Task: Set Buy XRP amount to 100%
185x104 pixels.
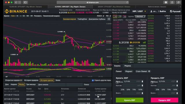Action: [140, 90]
